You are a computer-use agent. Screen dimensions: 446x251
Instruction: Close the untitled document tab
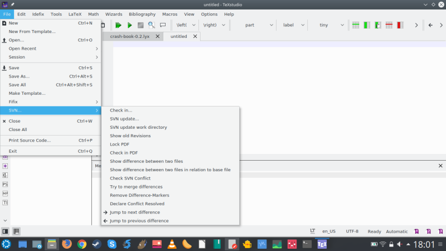pyautogui.click(x=195, y=36)
